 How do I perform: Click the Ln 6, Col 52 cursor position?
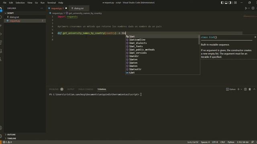pos(193,142)
